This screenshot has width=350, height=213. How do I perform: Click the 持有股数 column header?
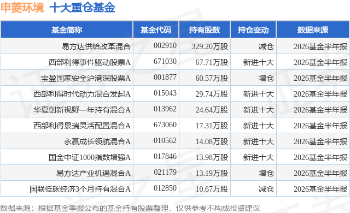(x=205, y=30)
